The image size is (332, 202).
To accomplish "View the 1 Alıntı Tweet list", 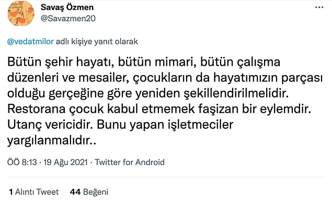I will click(x=34, y=192).
